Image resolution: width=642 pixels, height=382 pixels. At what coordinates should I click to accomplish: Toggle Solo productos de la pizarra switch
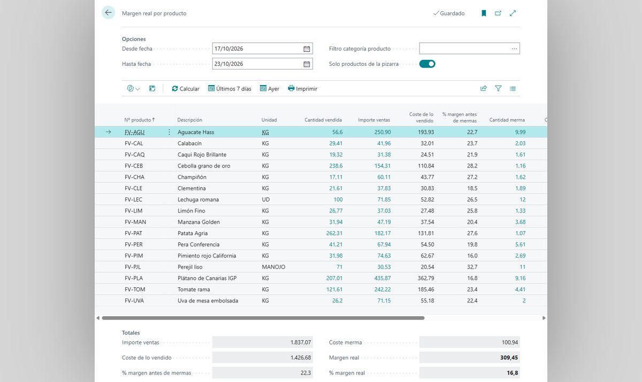427,64
